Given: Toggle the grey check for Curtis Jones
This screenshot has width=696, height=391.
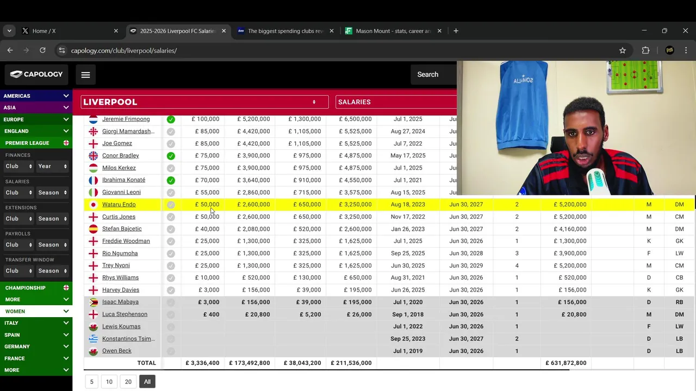Looking at the screenshot, I should 171,217.
